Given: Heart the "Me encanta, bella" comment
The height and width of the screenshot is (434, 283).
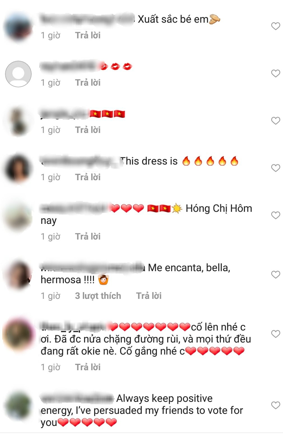Looking at the screenshot, I should pyautogui.click(x=275, y=275).
